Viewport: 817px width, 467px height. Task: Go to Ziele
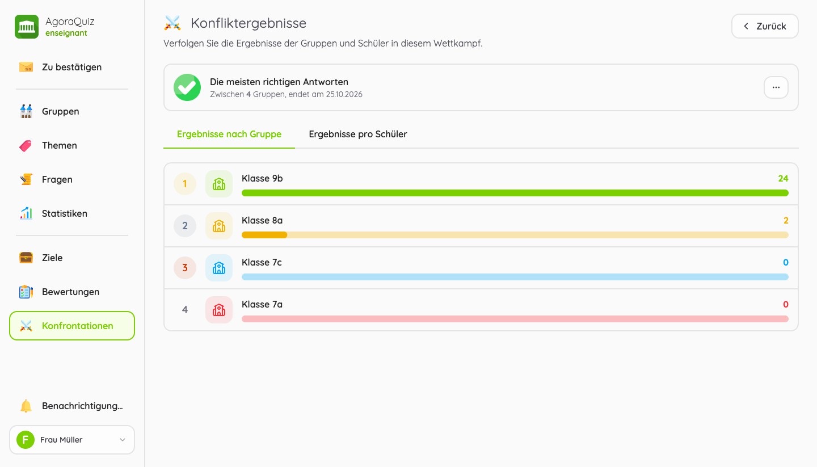72,258
